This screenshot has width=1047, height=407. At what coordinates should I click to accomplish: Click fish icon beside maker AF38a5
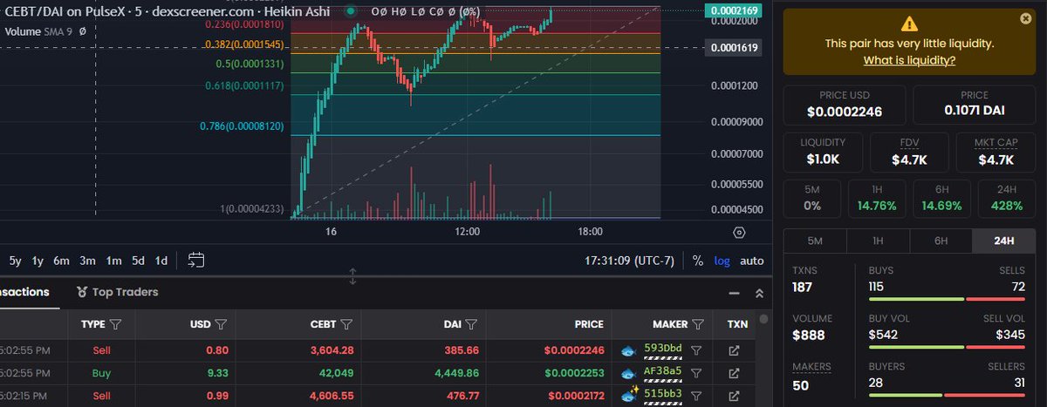(x=627, y=373)
